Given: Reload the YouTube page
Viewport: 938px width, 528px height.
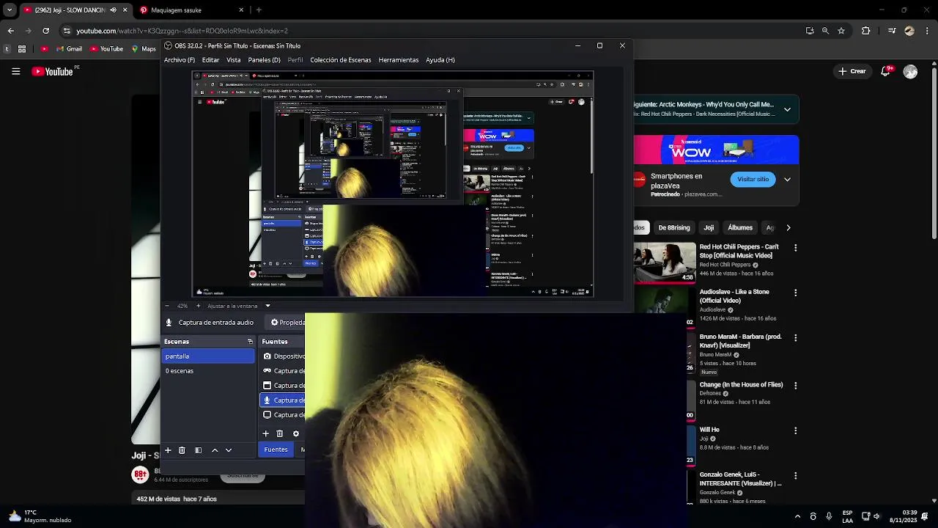Looking at the screenshot, I should (45, 31).
